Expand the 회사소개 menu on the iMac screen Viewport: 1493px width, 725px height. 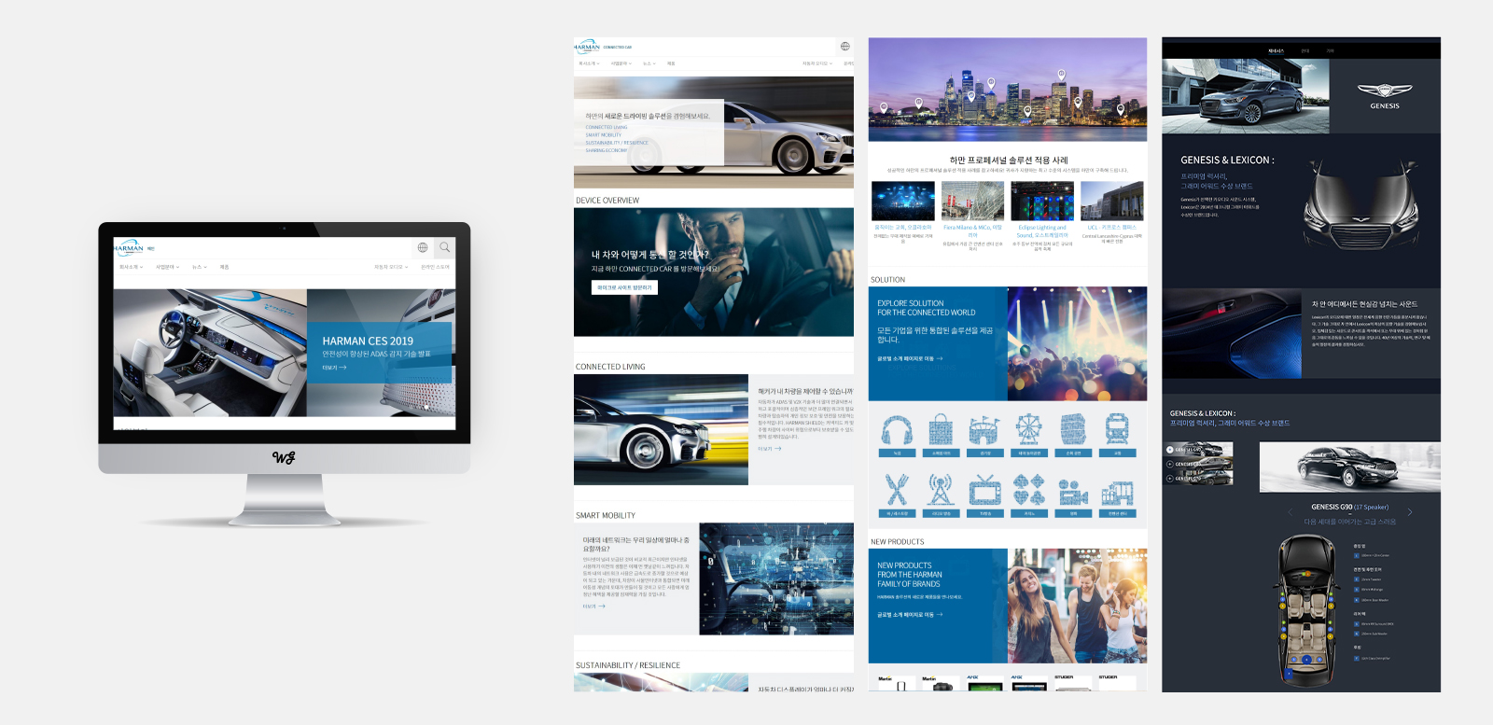(x=131, y=267)
